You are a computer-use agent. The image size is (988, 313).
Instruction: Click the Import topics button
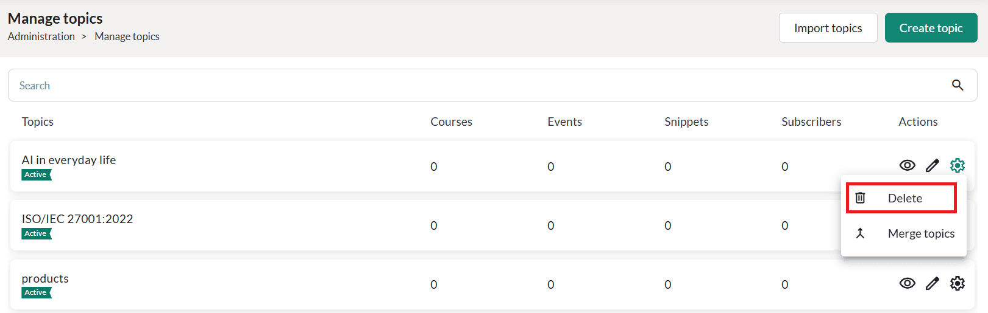point(828,28)
